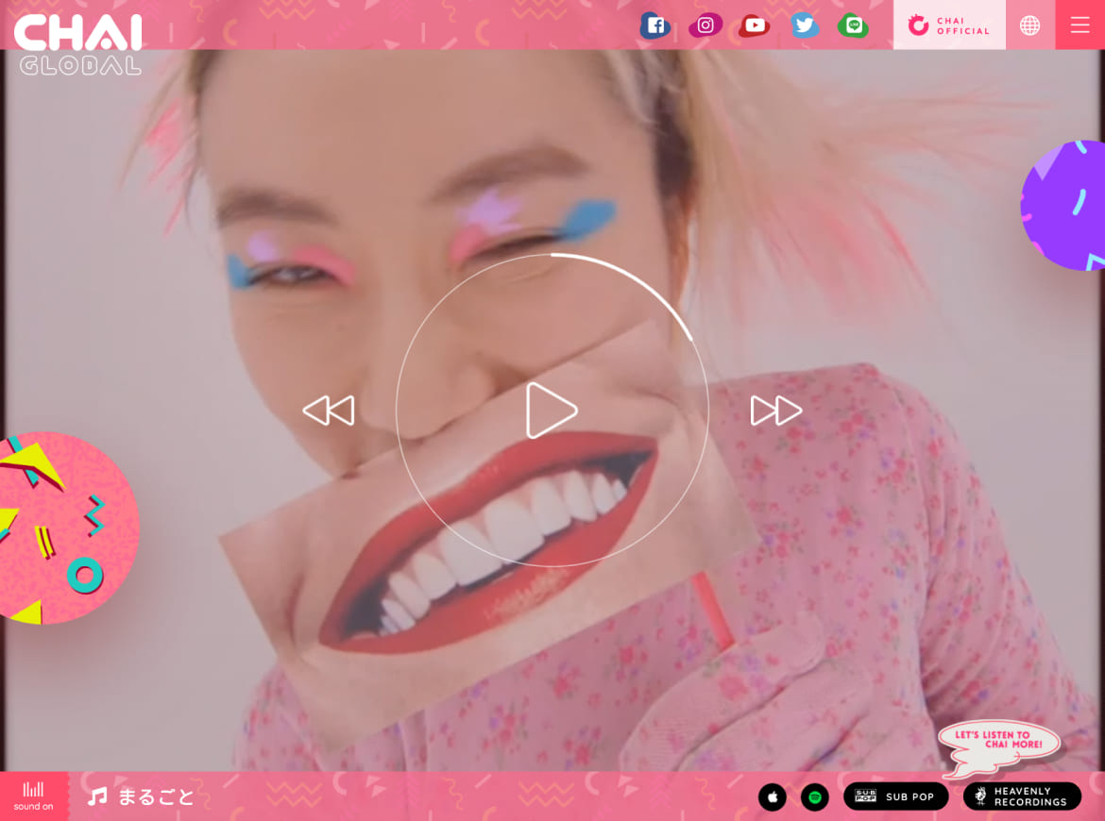Play the track with center play button
Screen dimensions: 1105x821
552,410
